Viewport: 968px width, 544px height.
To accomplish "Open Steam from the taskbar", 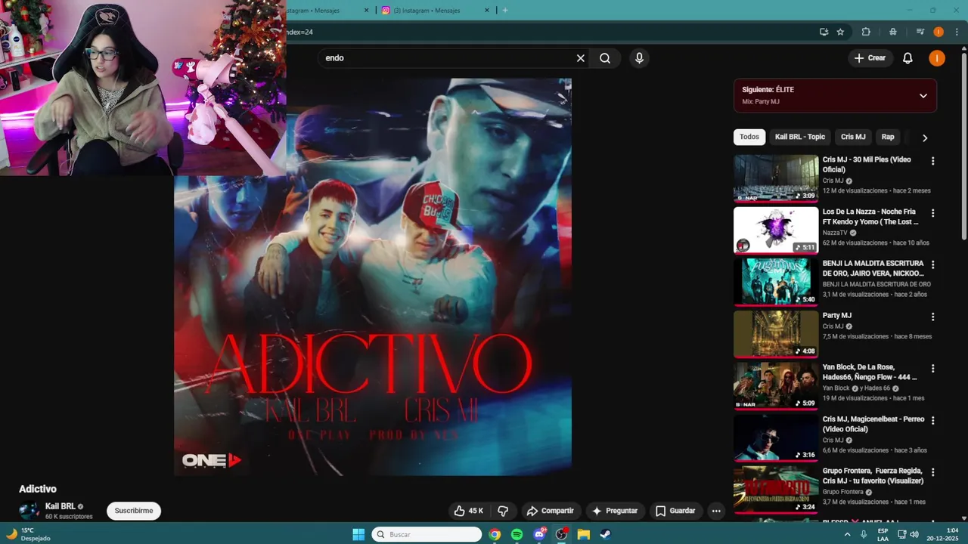I will tap(606, 534).
